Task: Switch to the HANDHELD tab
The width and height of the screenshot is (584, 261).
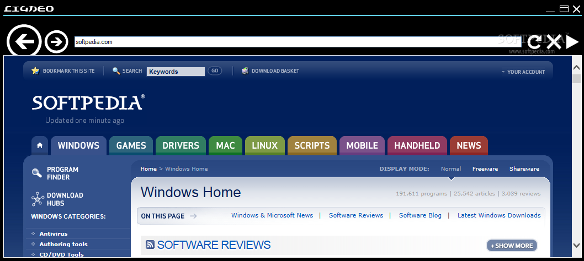Action: (x=417, y=145)
